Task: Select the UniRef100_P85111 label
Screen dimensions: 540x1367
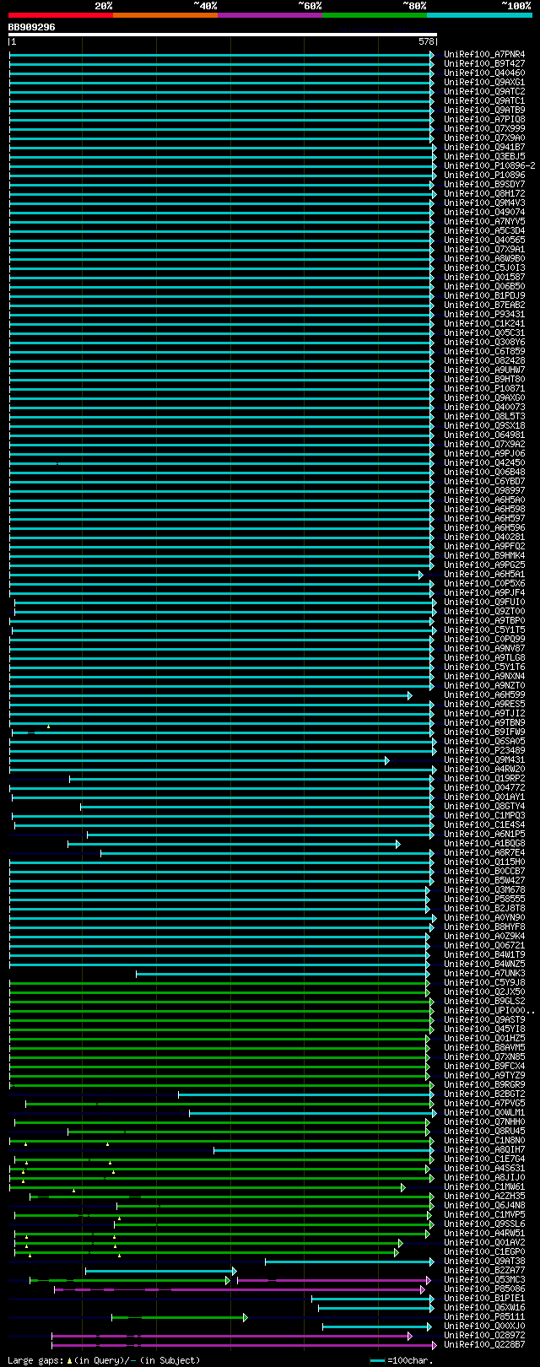Action: click(x=484, y=1317)
